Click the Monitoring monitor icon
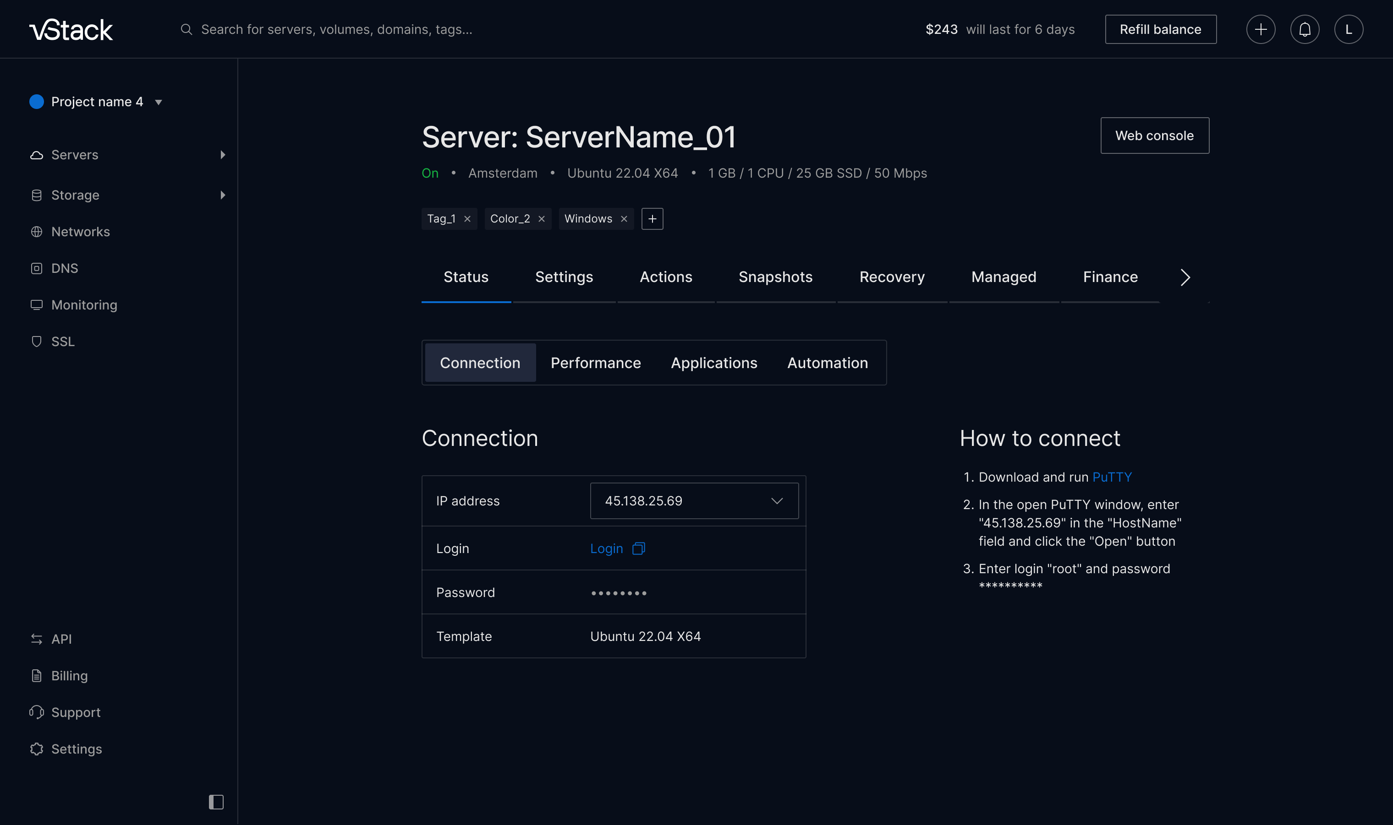Screen dimensions: 1393x825 (37, 305)
